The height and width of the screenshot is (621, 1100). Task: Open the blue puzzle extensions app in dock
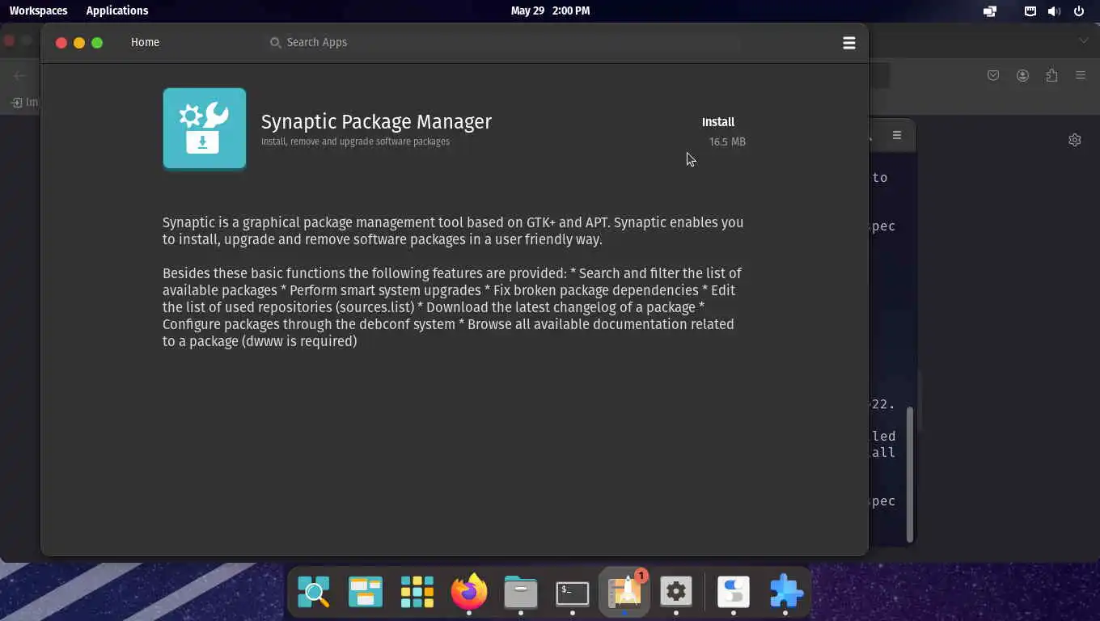coord(785,593)
